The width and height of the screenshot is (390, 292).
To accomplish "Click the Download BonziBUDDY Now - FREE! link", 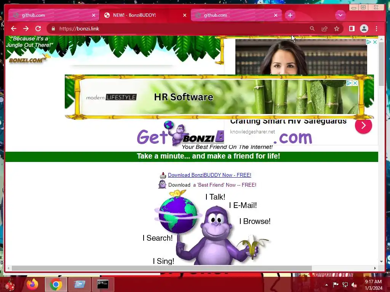I will coord(209,175).
